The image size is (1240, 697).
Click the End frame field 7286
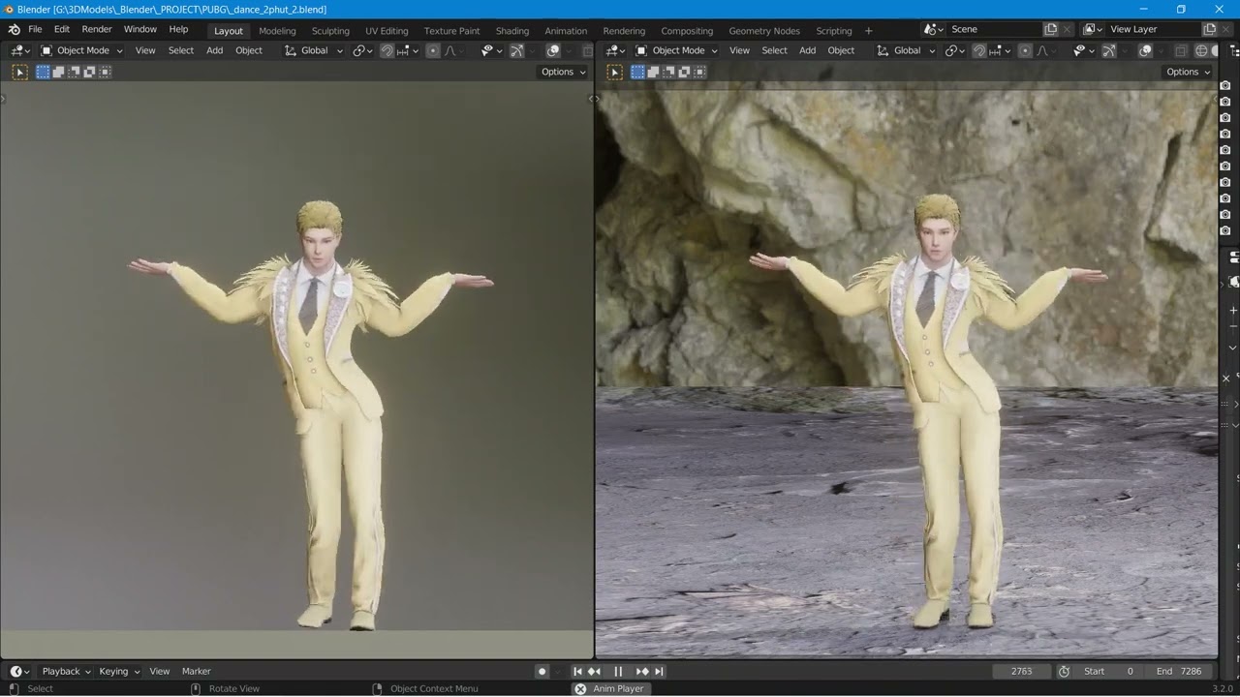1179,671
